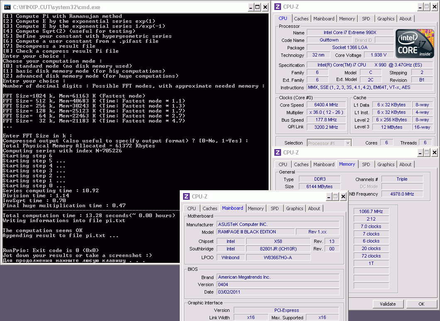Click the Southbridge value 82801JR (ICH10R)
The image size is (440, 321).
click(278, 249)
